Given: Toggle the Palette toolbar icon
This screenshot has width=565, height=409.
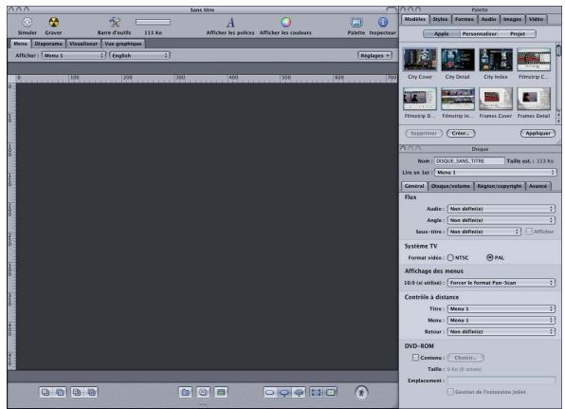Looking at the screenshot, I should click(356, 23).
